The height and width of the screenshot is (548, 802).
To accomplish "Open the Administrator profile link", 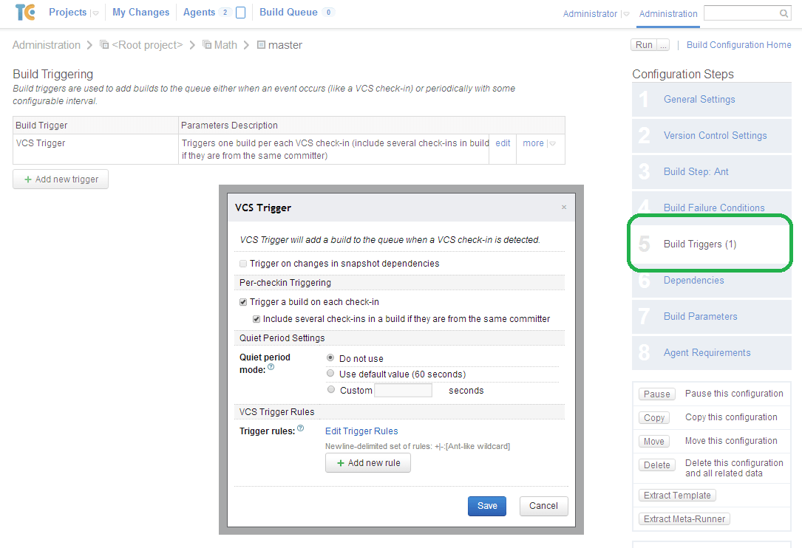I will pos(591,14).
